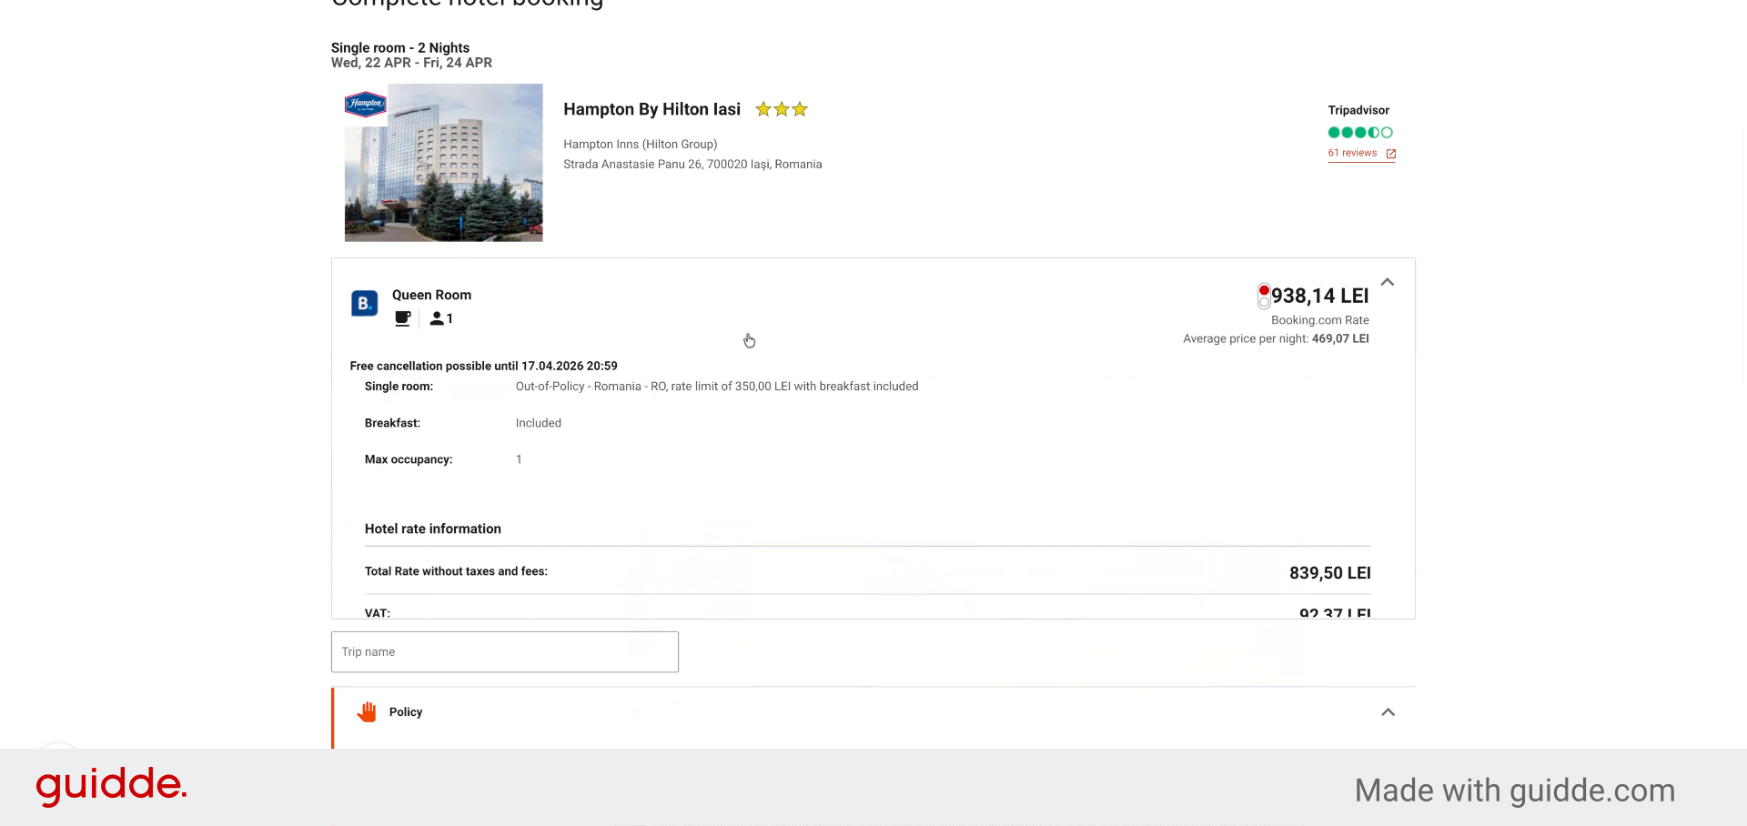The image size is (1747, 826).
Task: Click the free cancellation deadline text
Action: [x=484, y=366]
